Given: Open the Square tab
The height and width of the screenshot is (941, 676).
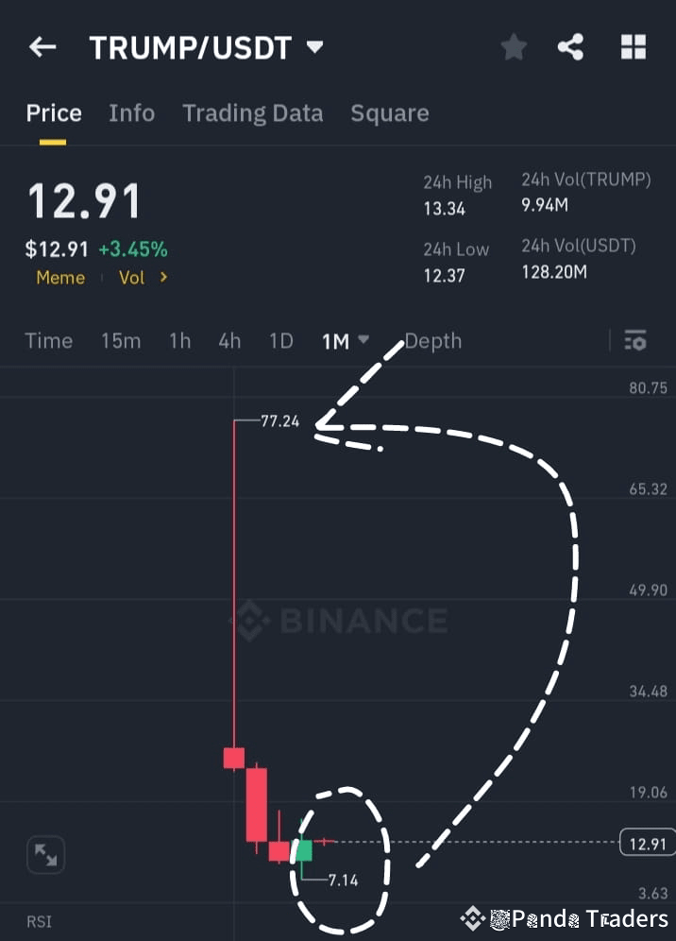Looking at the screenshot, I should tap(390, 112).
